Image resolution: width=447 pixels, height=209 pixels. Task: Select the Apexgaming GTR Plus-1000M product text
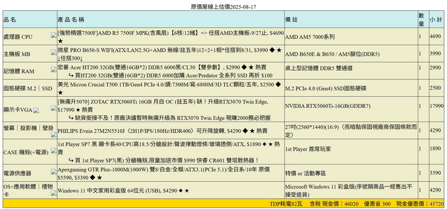click(164, 174)
